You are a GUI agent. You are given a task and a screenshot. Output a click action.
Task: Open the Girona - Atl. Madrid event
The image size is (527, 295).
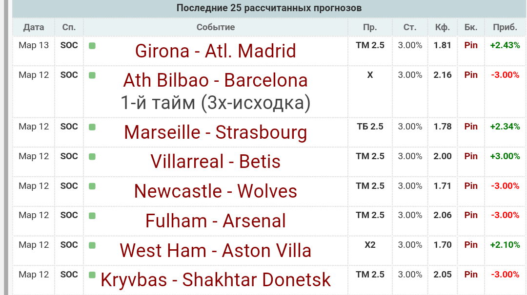[216, 51]
